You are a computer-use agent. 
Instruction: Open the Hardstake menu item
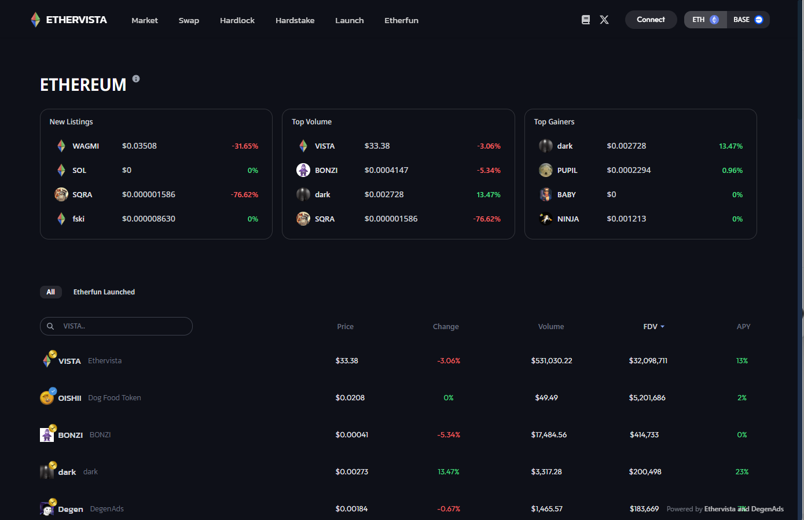[x=295, y=20]
